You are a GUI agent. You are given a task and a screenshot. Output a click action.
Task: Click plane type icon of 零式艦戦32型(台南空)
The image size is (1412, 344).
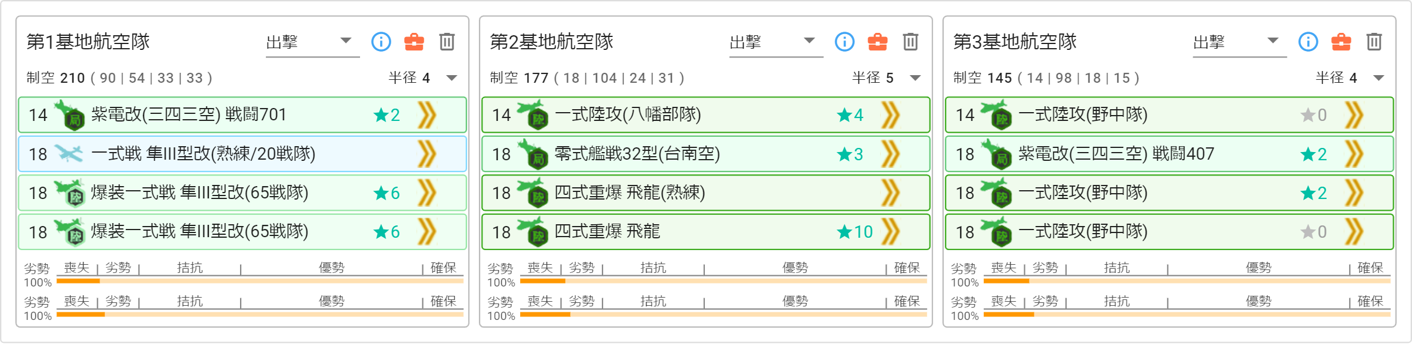coord(533,154)
